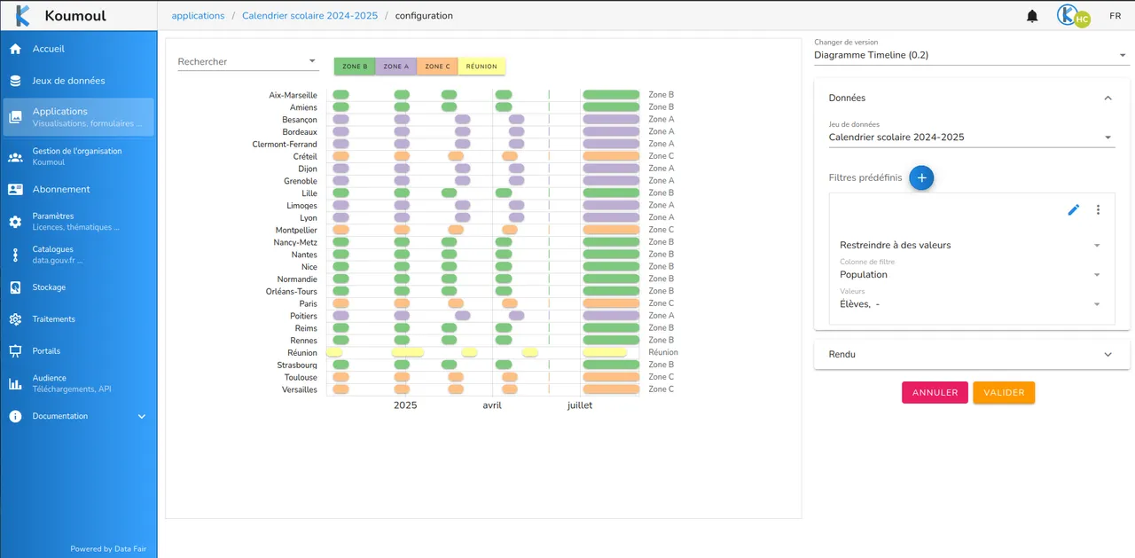Screen dimensions: 1135x558
Task: Click the Réunion yellow summer bar
Action: click(605, 352)
